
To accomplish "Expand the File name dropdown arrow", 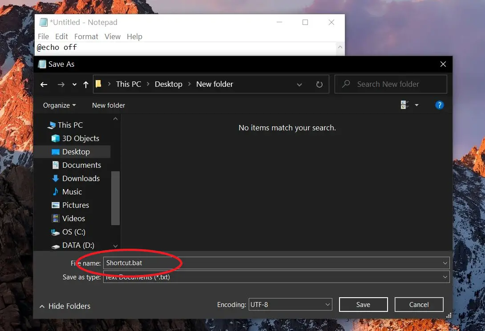I will coord(445,263).
